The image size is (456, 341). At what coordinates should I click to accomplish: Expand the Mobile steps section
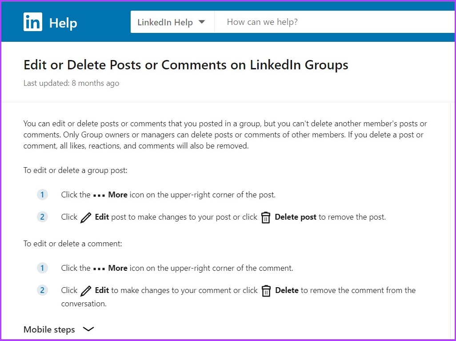point(59,329)
